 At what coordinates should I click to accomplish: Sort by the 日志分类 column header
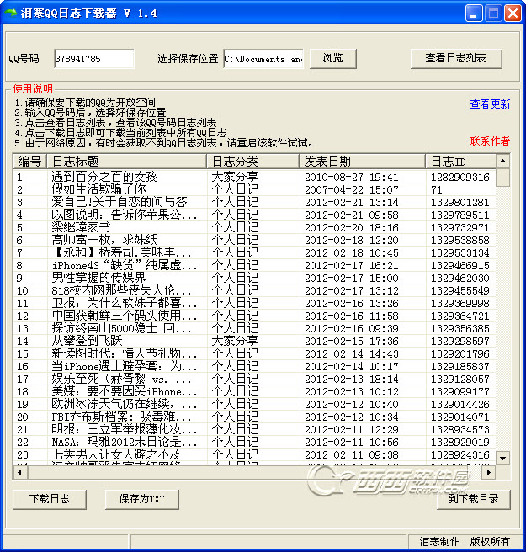(252, 162)
